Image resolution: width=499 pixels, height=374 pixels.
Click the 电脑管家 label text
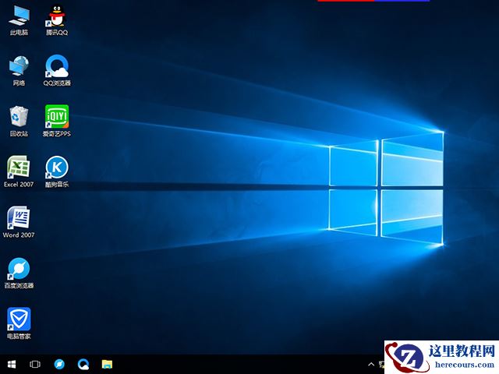(x=19, y=336)
